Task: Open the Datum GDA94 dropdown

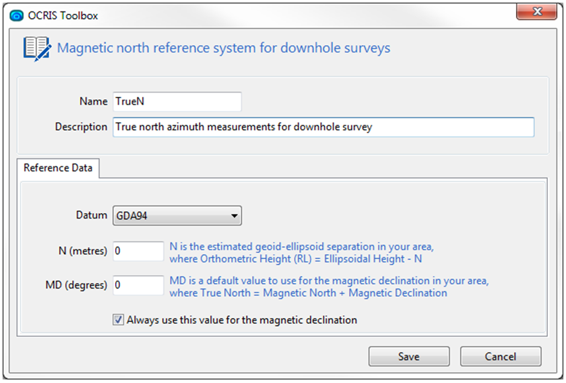Action: tap(177, 216)
